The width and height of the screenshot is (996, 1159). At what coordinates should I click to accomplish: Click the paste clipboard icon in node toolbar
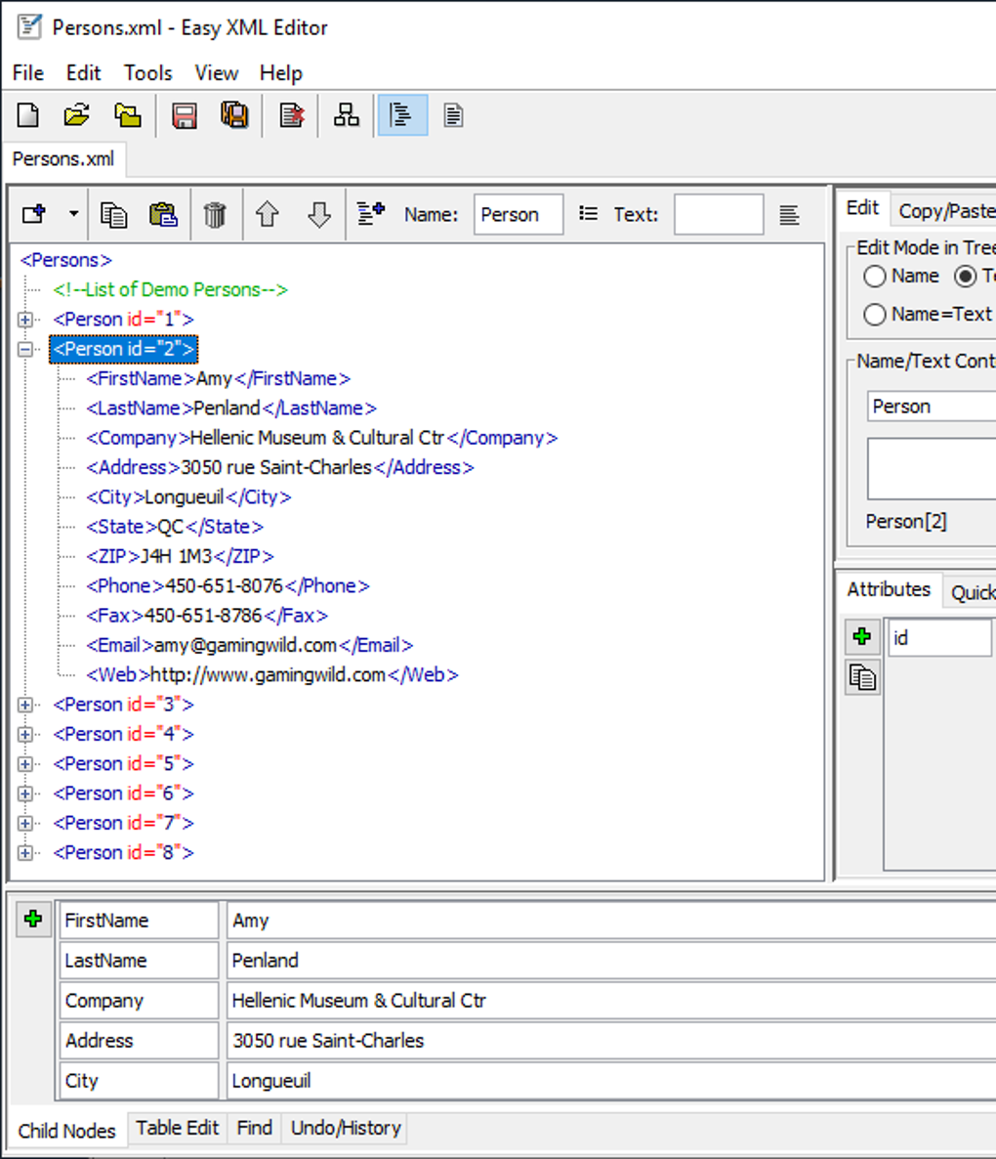pos(163,215)
